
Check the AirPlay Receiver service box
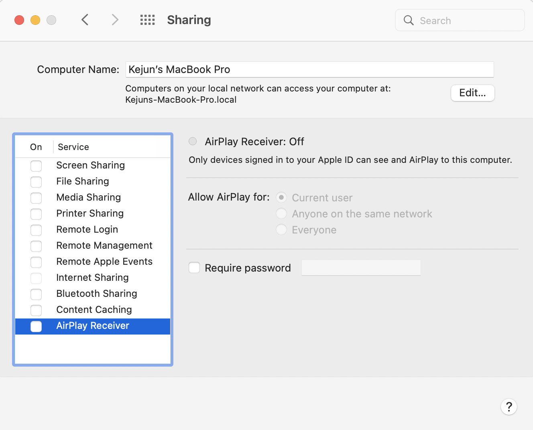point(36,326)
